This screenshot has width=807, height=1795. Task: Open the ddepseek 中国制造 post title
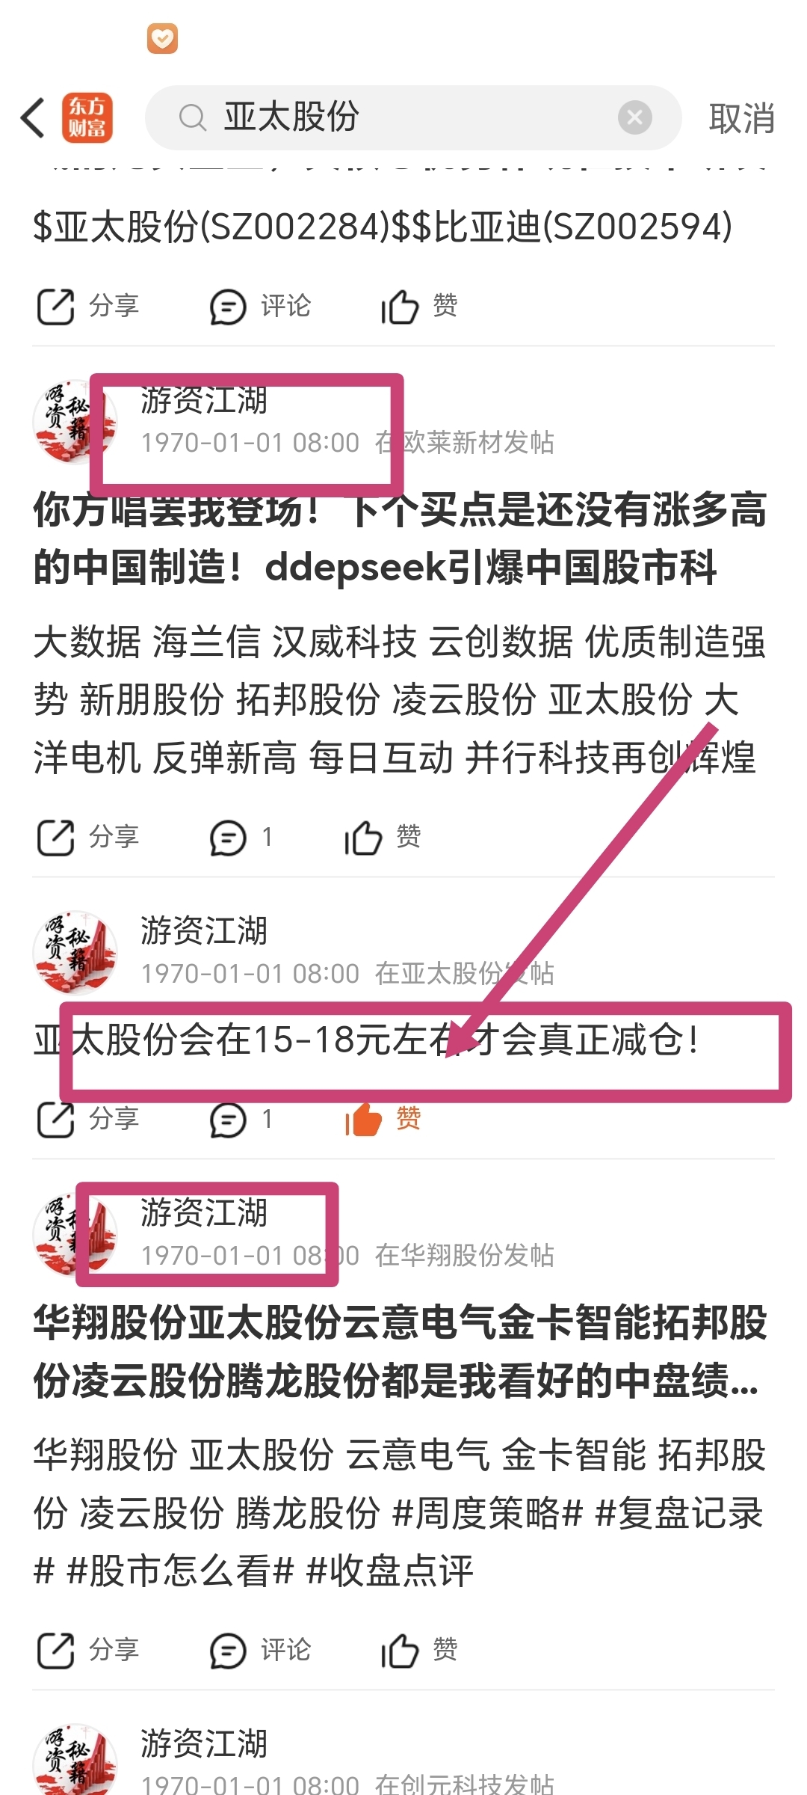[x=401, y=538]
